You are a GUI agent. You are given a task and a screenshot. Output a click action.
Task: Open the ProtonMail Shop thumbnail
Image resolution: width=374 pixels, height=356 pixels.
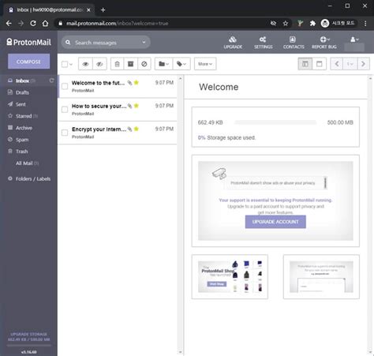point(230,276)
